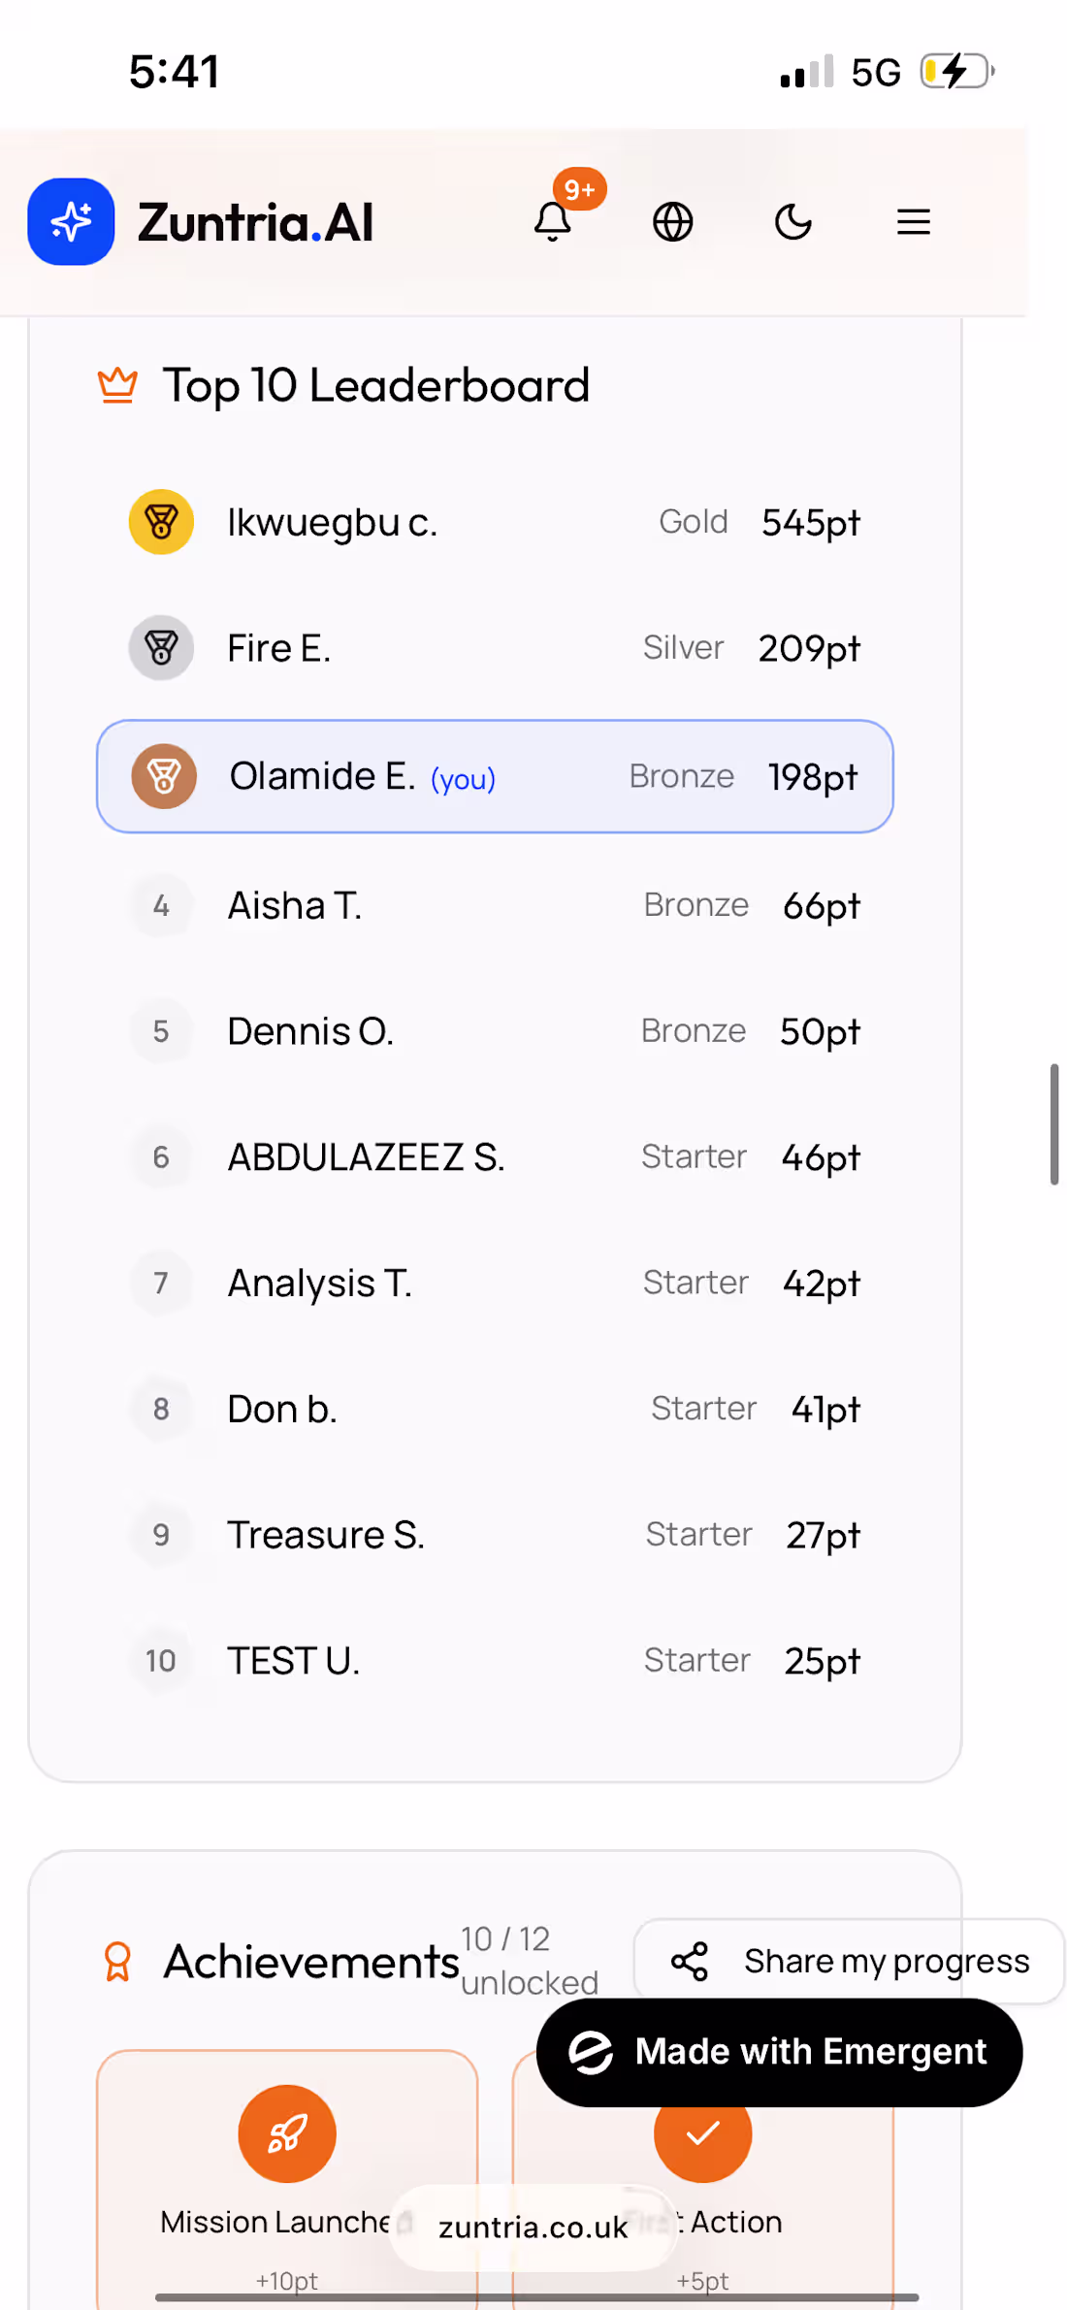Tap the Mission Launcher rocket icon
This screenshot has height=2310, width=1067.
[x=287, y=2133]
